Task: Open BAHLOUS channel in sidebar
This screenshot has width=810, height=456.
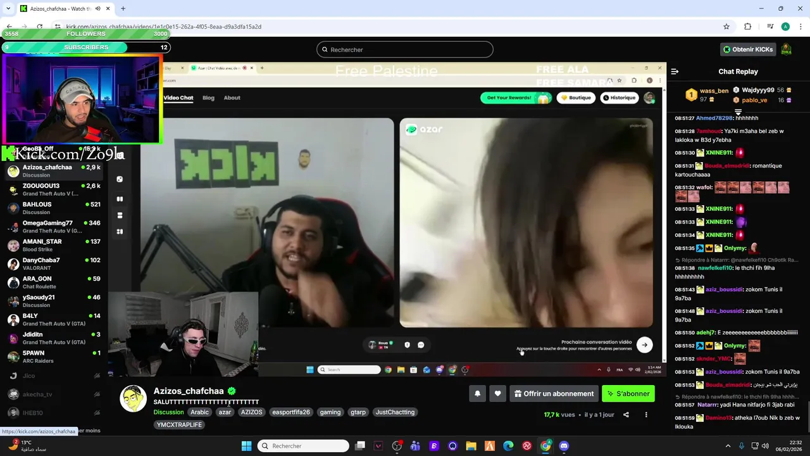Action: tap(54, 208)
